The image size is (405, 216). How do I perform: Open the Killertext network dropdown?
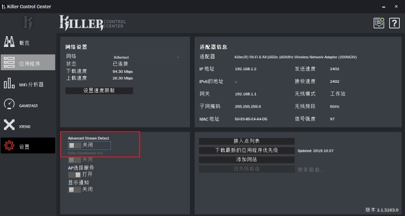(x=146, y=57)
